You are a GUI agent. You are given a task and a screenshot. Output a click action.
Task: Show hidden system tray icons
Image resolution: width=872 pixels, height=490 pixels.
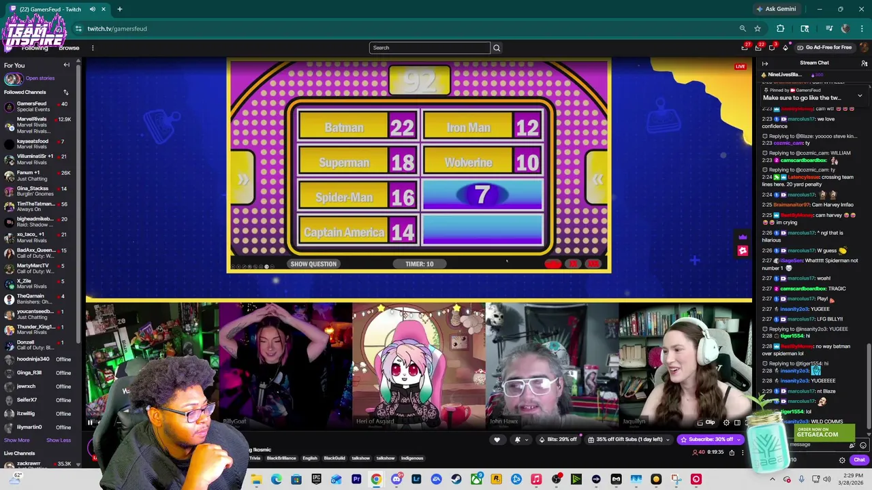772,479
